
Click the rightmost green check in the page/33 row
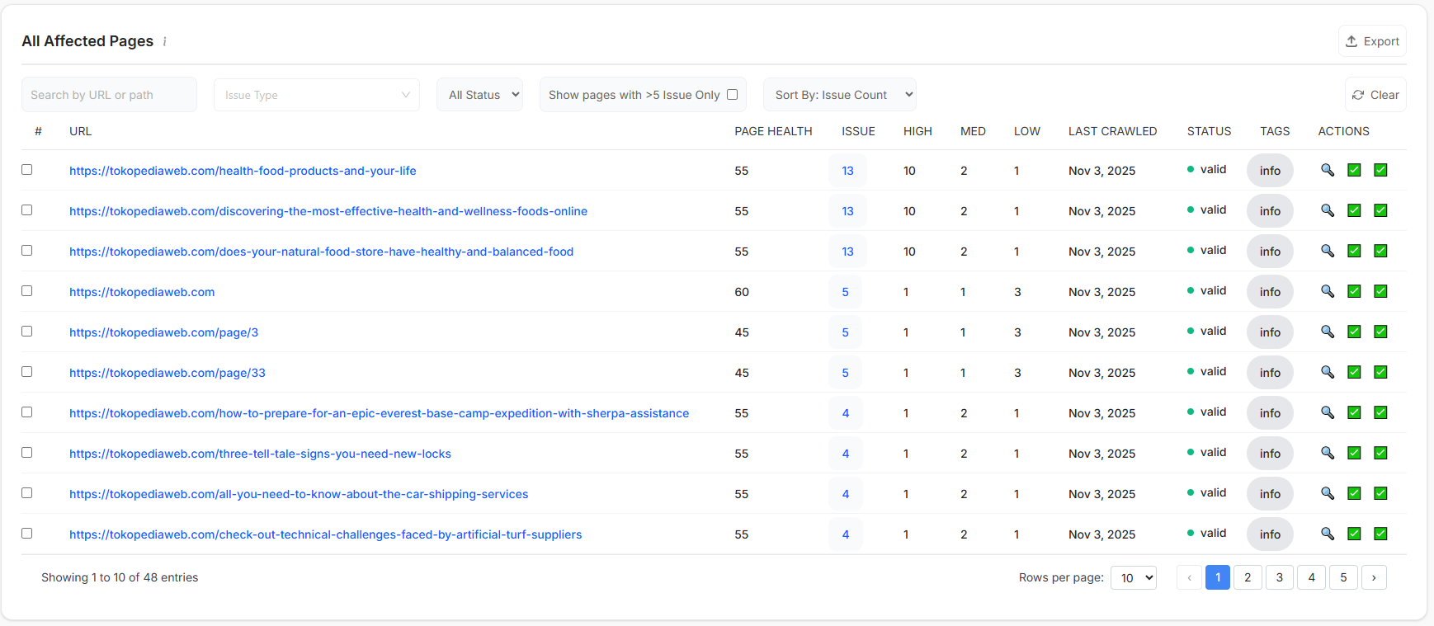(x=1380, y=372)
